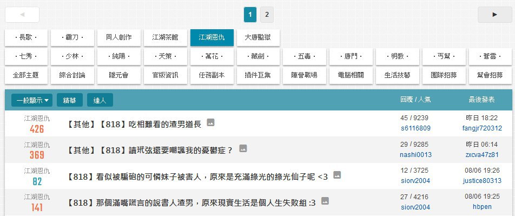The height and width of the screenshot is (216, 515).
Task: Open author profile s6116809
Action: click(415, 128)
